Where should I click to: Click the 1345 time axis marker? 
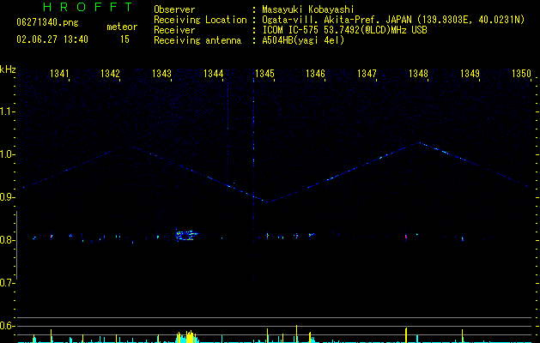coord(264,74)
